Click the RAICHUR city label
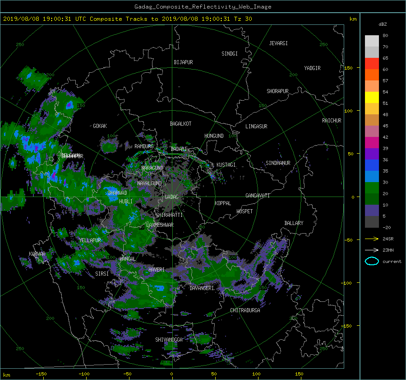Viewport: 406px width, 380px height. coord(332,121)
